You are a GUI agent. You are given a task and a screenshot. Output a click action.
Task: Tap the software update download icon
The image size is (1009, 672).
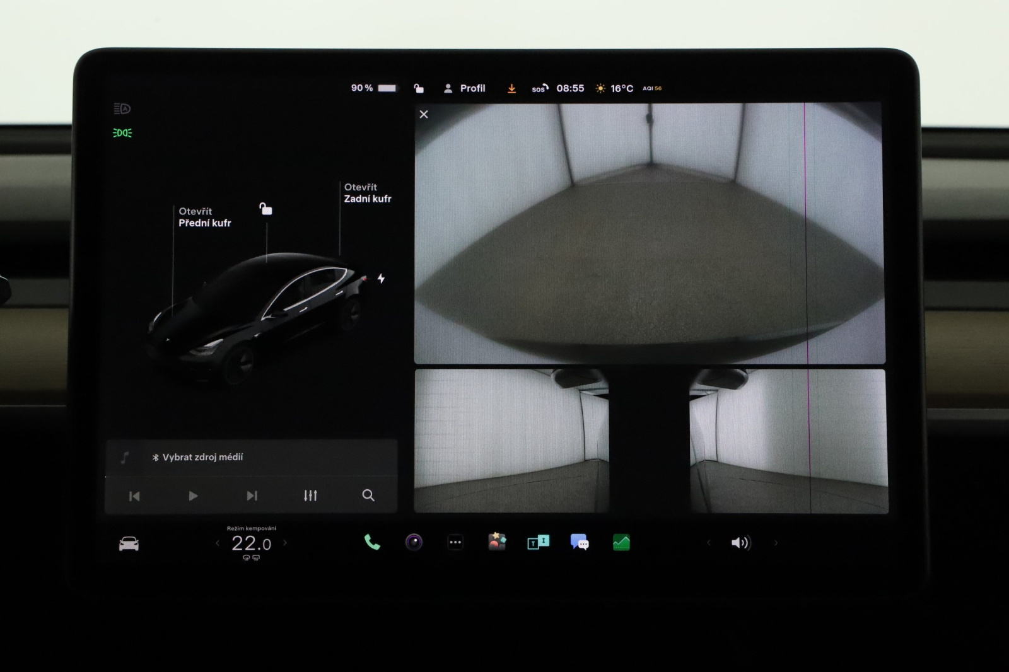511,89
